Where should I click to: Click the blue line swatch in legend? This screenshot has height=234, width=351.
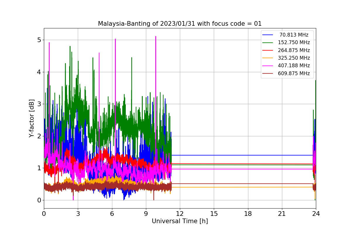268,35
